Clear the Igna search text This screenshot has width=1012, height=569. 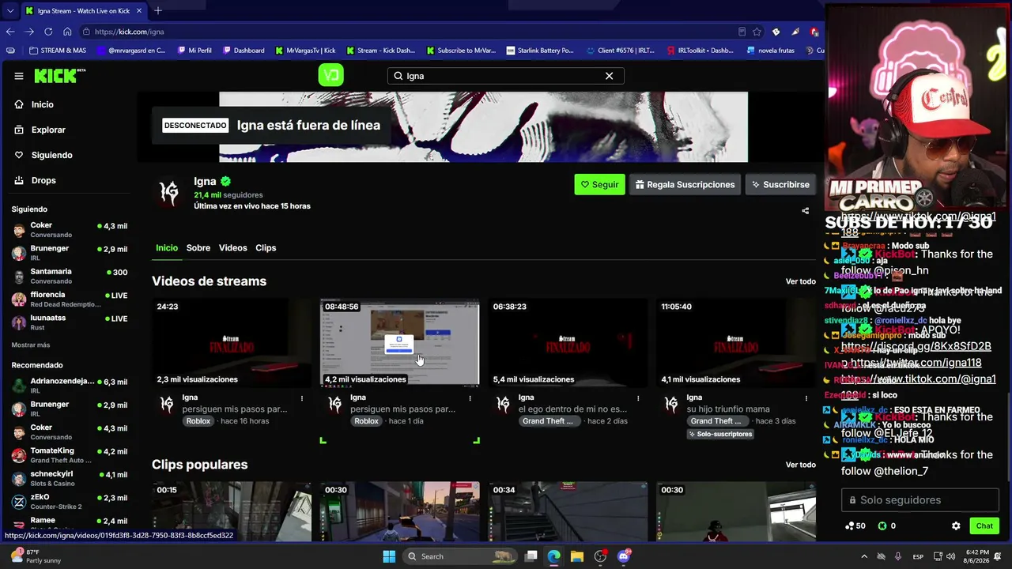click(x=609, y=76)
